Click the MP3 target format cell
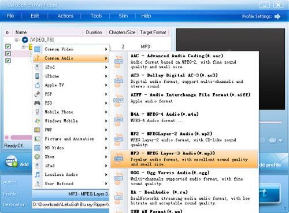The image size is (289, 213). 145,47
